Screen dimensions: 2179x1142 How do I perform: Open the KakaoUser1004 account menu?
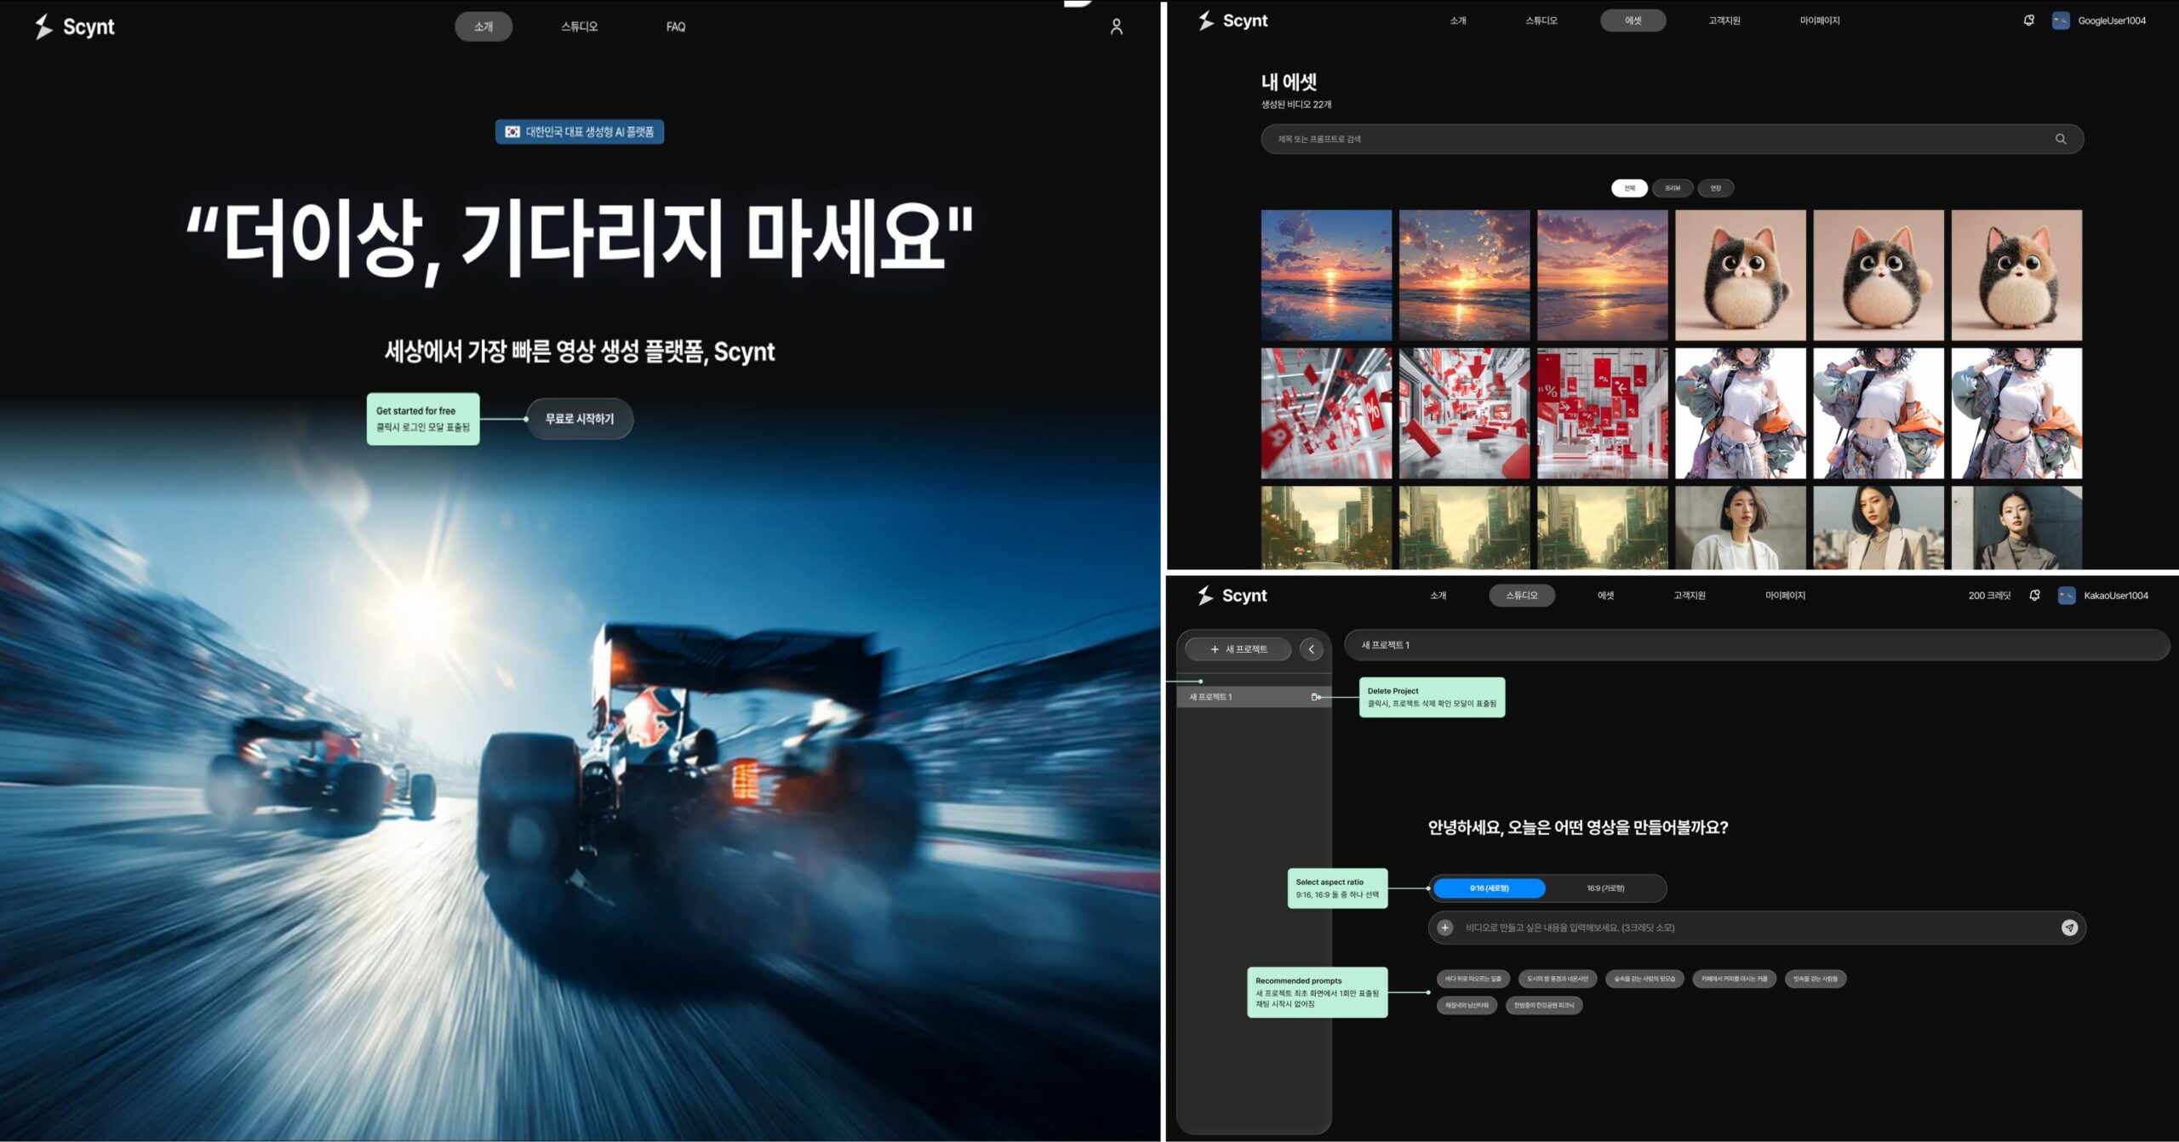coord(2115,596)
